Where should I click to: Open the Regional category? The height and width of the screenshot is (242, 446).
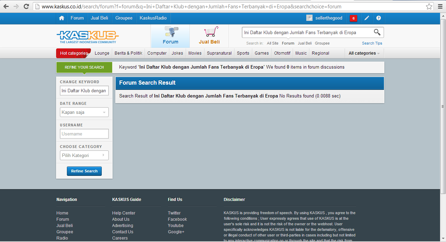click(x=321, y=53)
